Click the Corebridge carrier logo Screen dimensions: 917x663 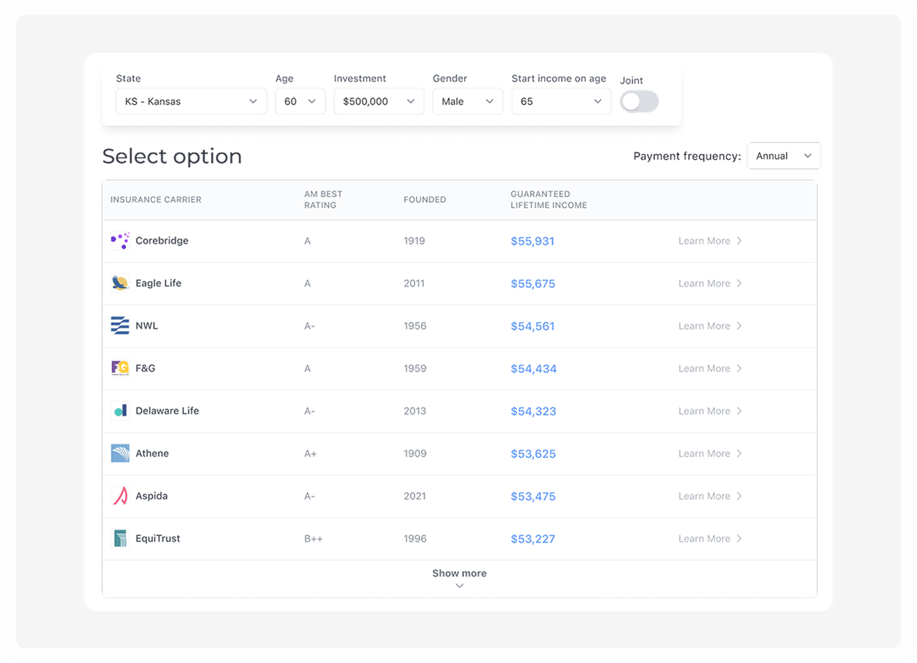pyautogui.click(x=120, y=241)
